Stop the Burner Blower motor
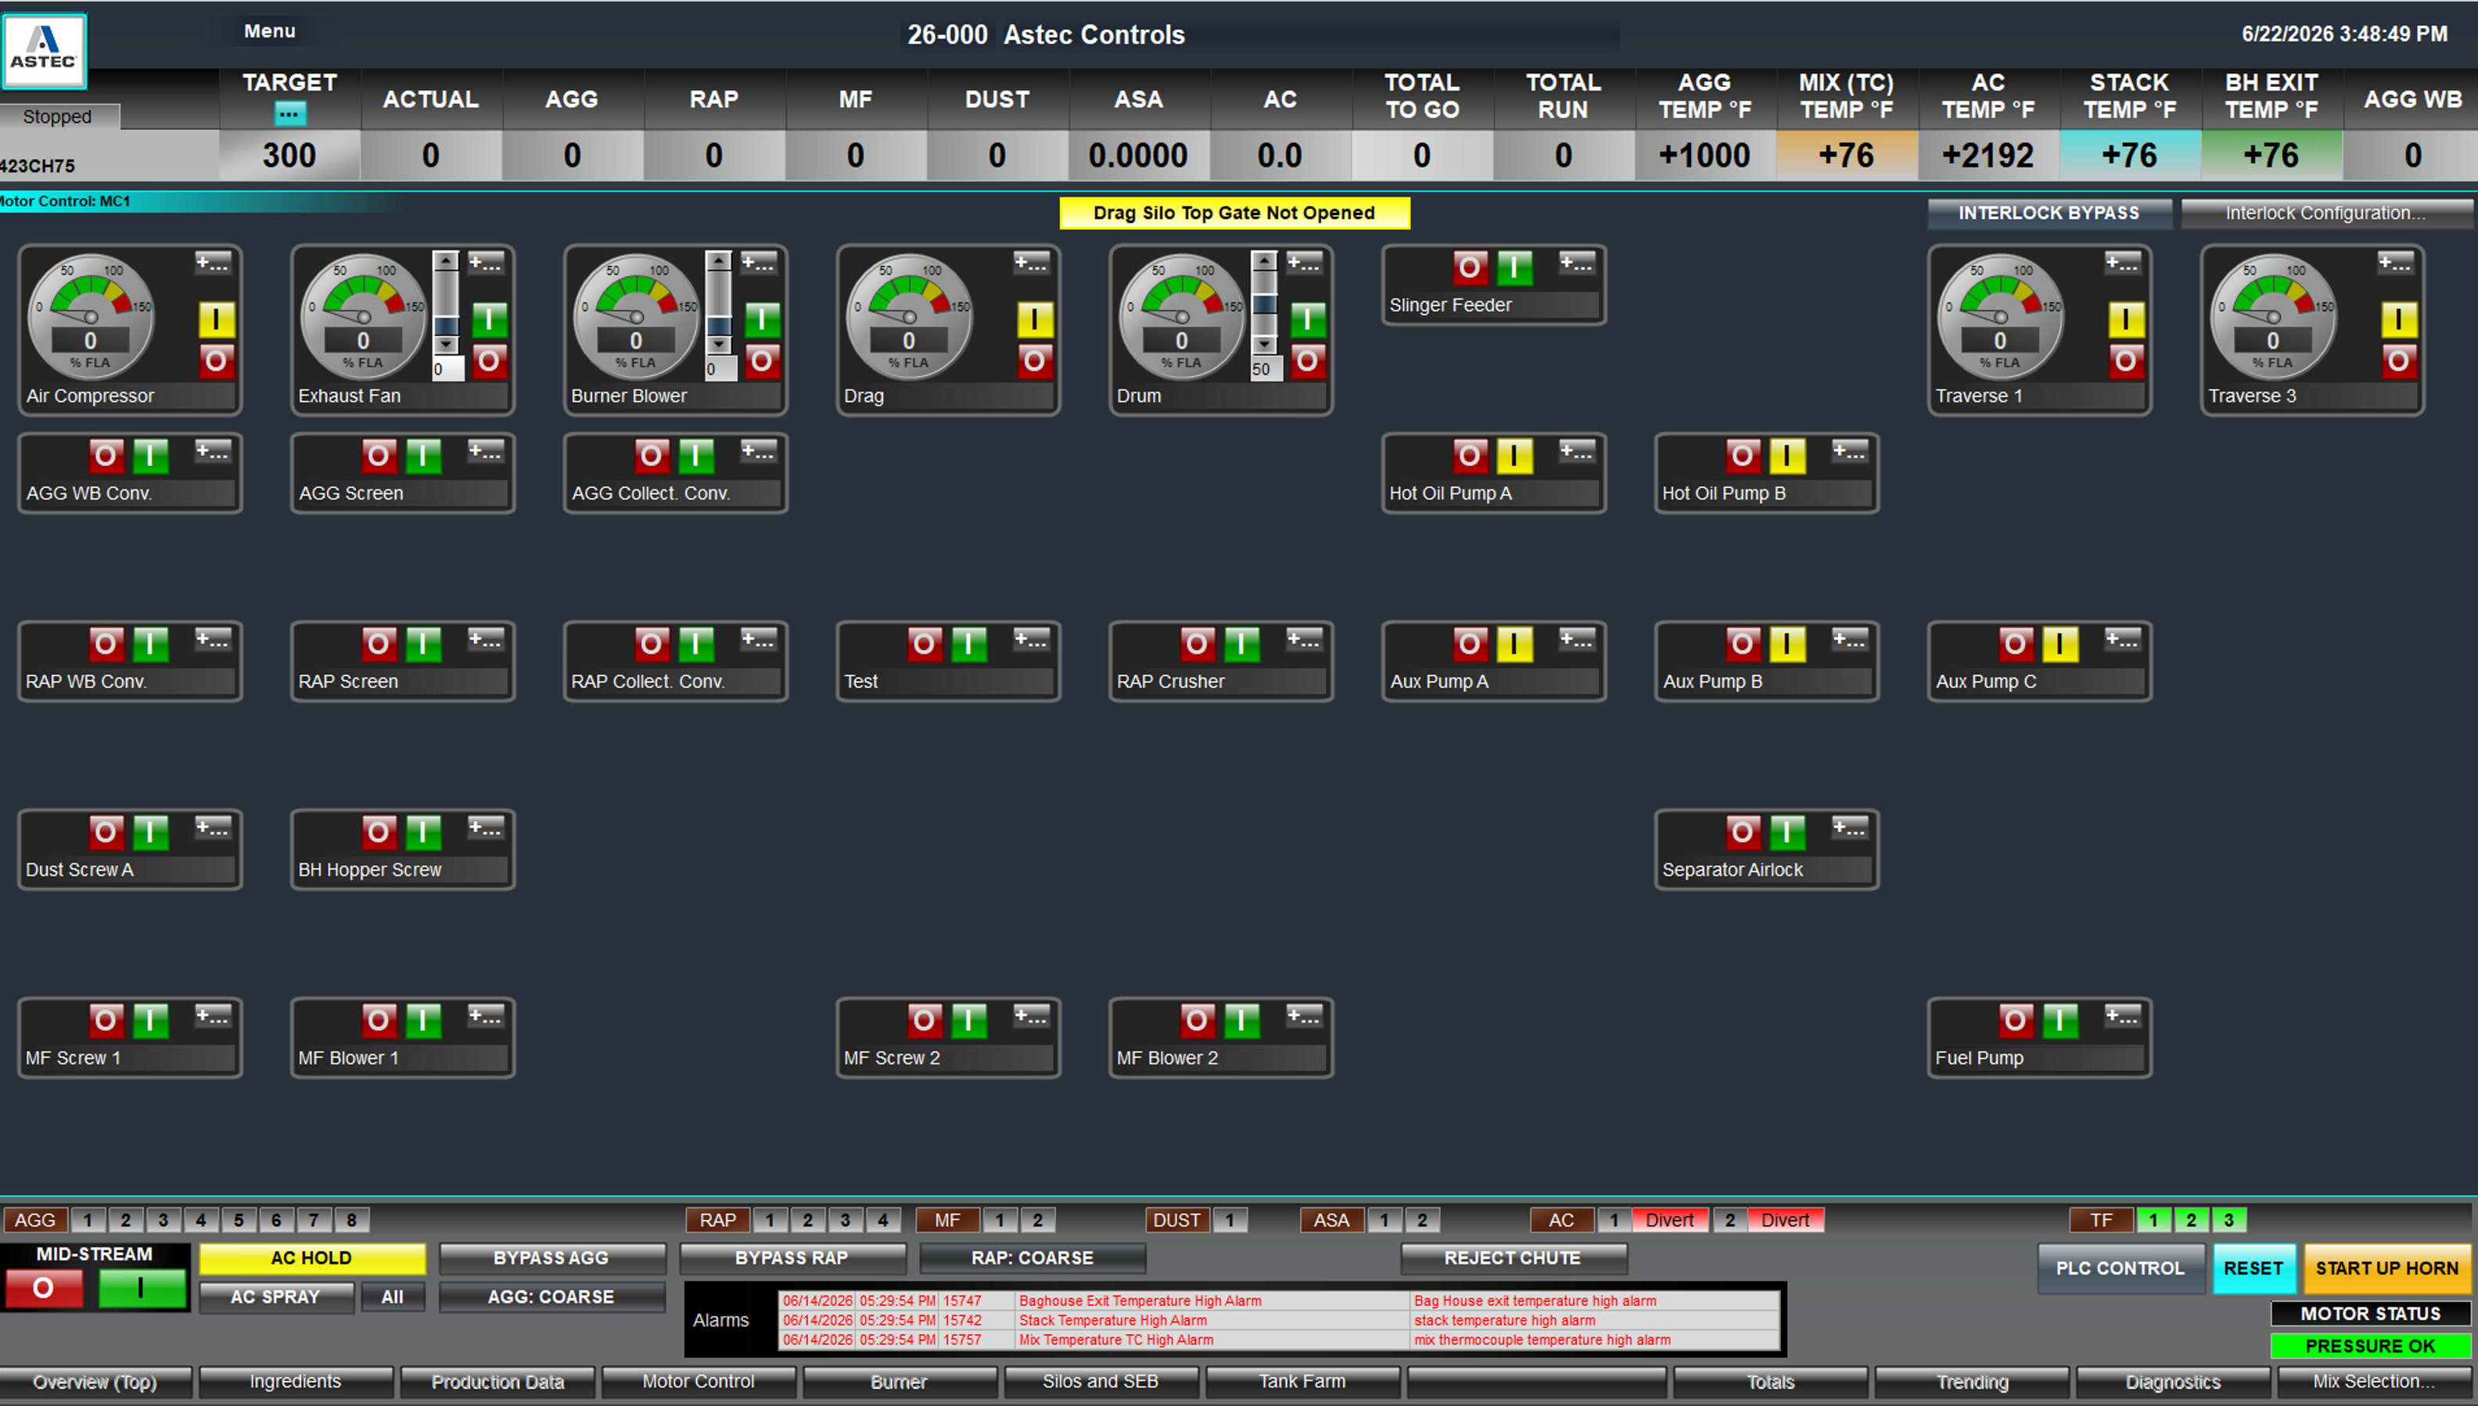This screenshot has width=2478, height=1406. click(762, 361)
